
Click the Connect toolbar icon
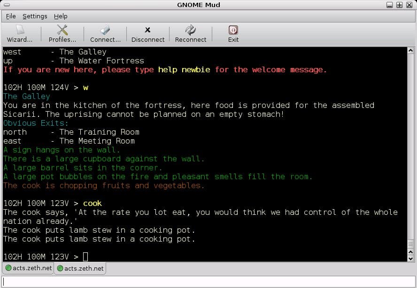click(x=105, y=30)
